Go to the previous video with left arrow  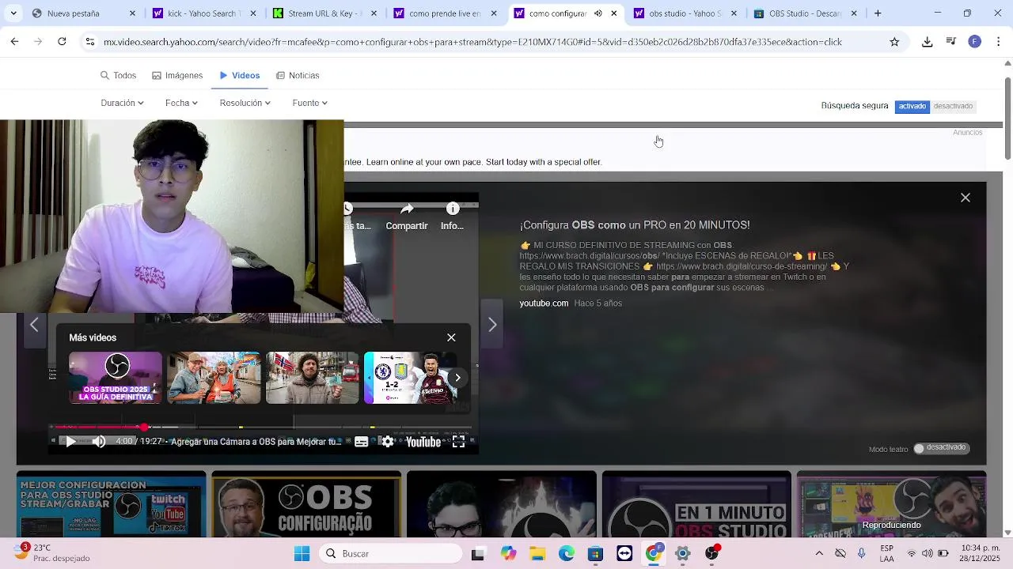click(34, 325)
